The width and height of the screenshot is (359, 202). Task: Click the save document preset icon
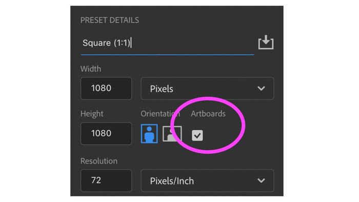click(266, 43)
